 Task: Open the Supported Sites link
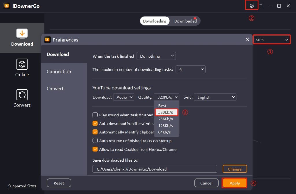(x=22, y=186)
